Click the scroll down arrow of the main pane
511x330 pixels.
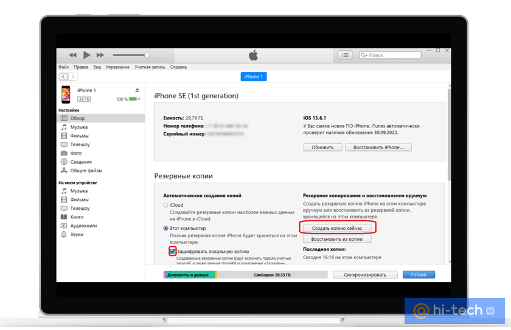click(450, 261)
